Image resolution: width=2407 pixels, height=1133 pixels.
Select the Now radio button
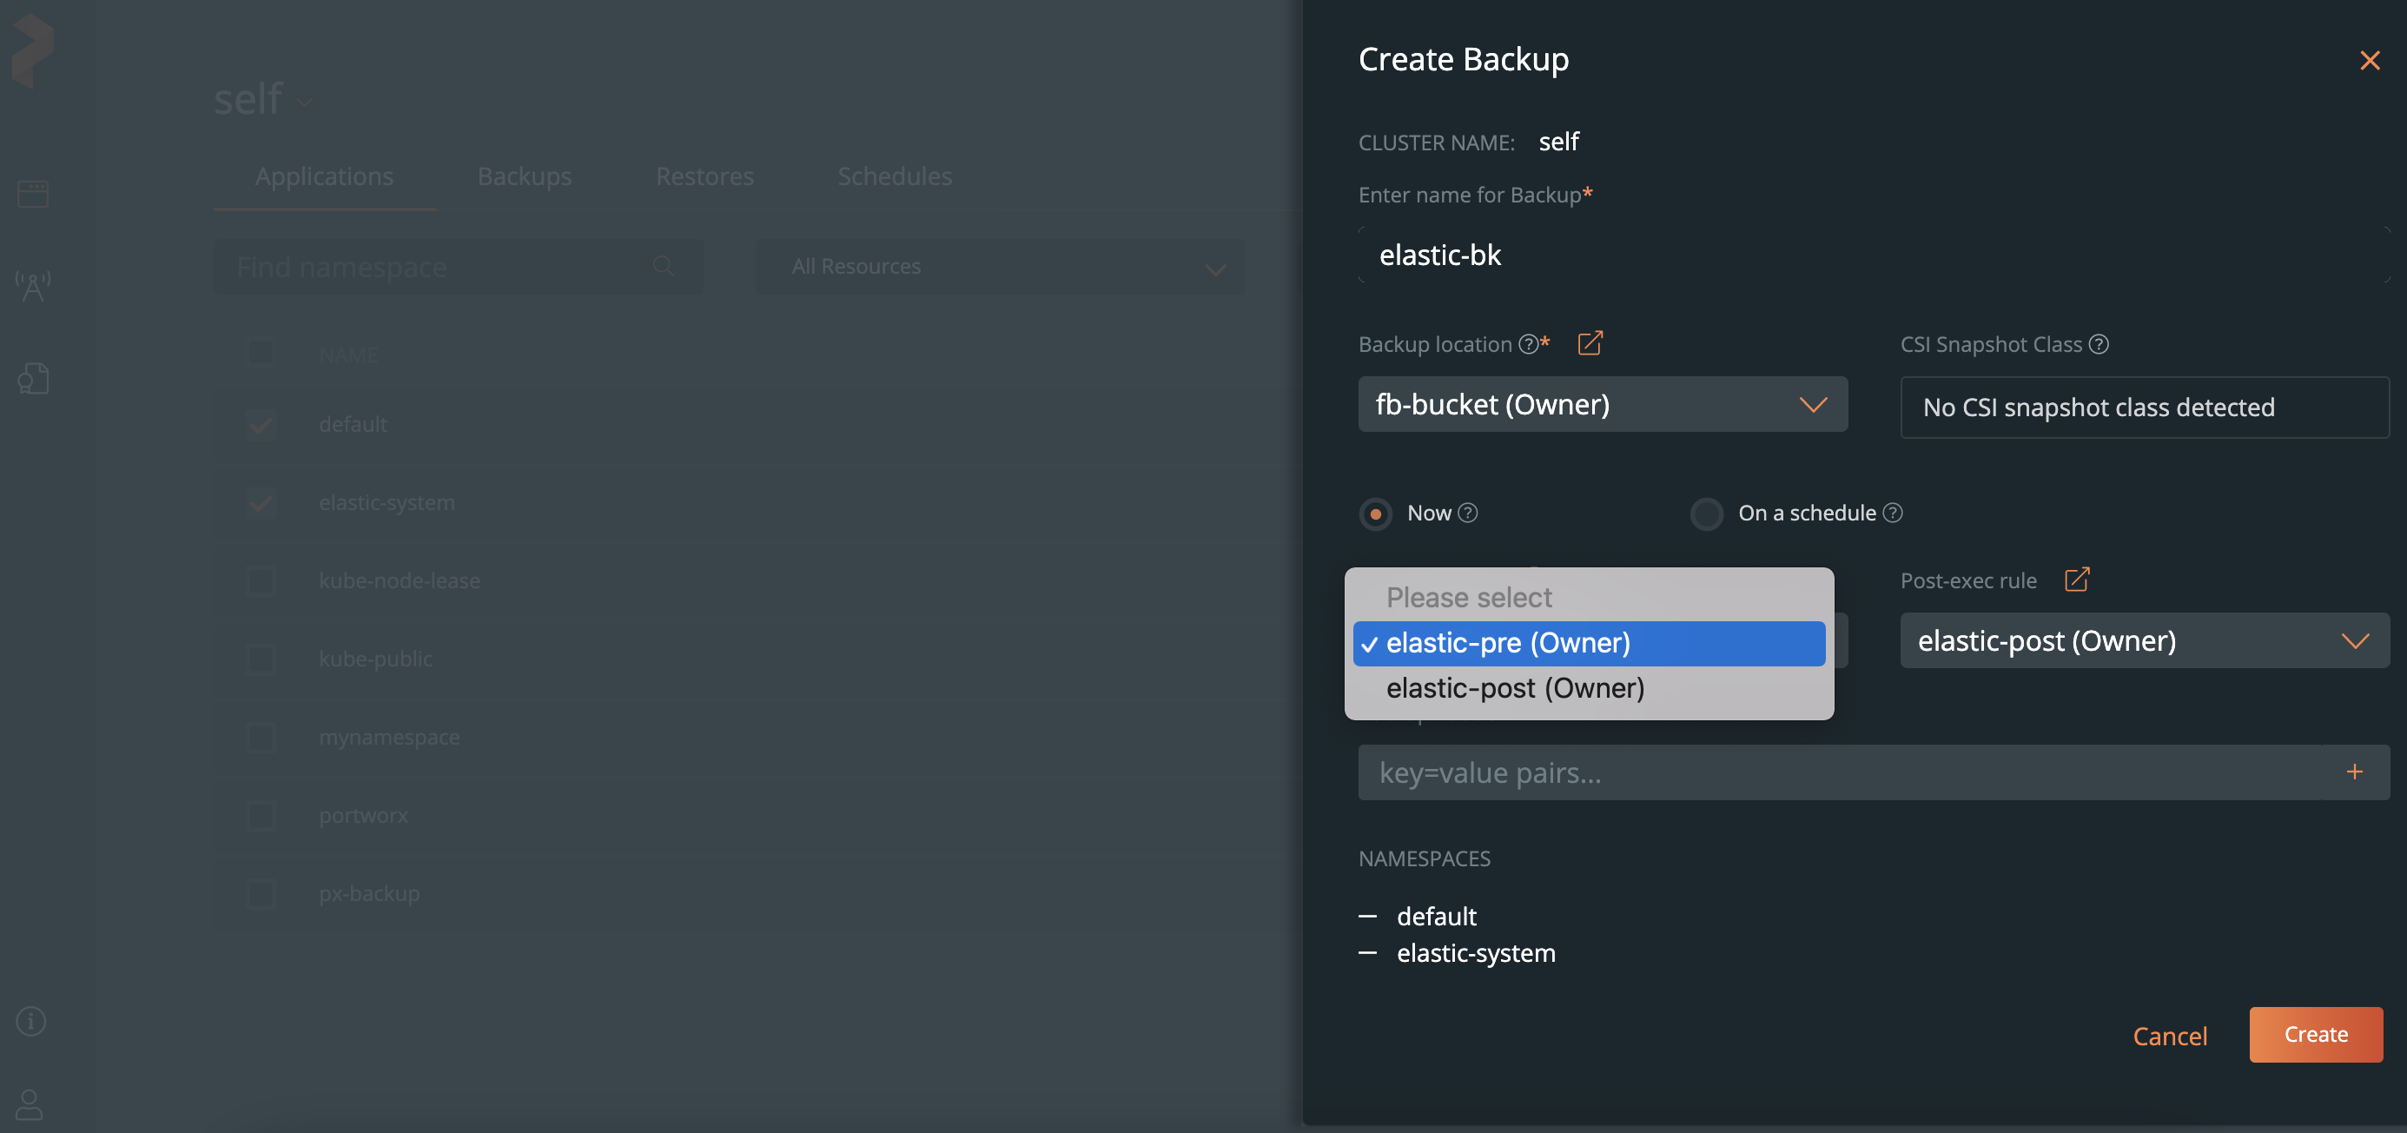[x=1374, y=513]
